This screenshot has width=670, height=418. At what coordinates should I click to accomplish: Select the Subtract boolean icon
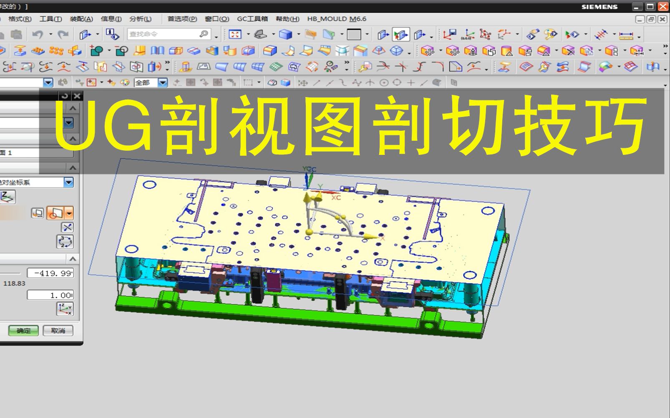(x=121, y=51)
